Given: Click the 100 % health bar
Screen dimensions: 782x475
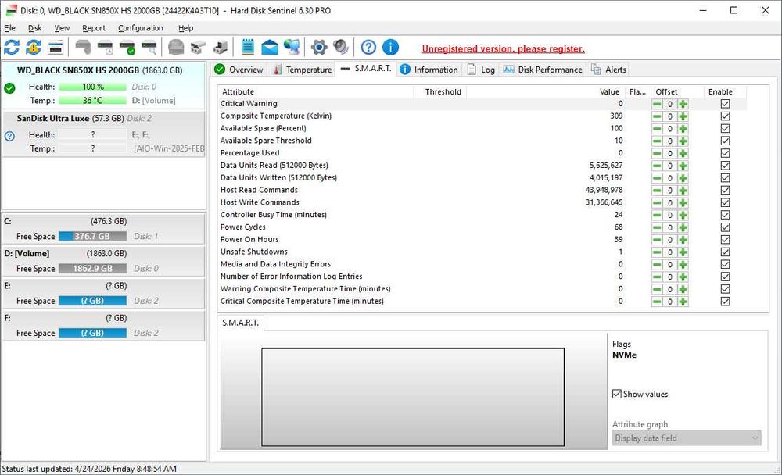Looking at the screenshot, I should 92,87.
